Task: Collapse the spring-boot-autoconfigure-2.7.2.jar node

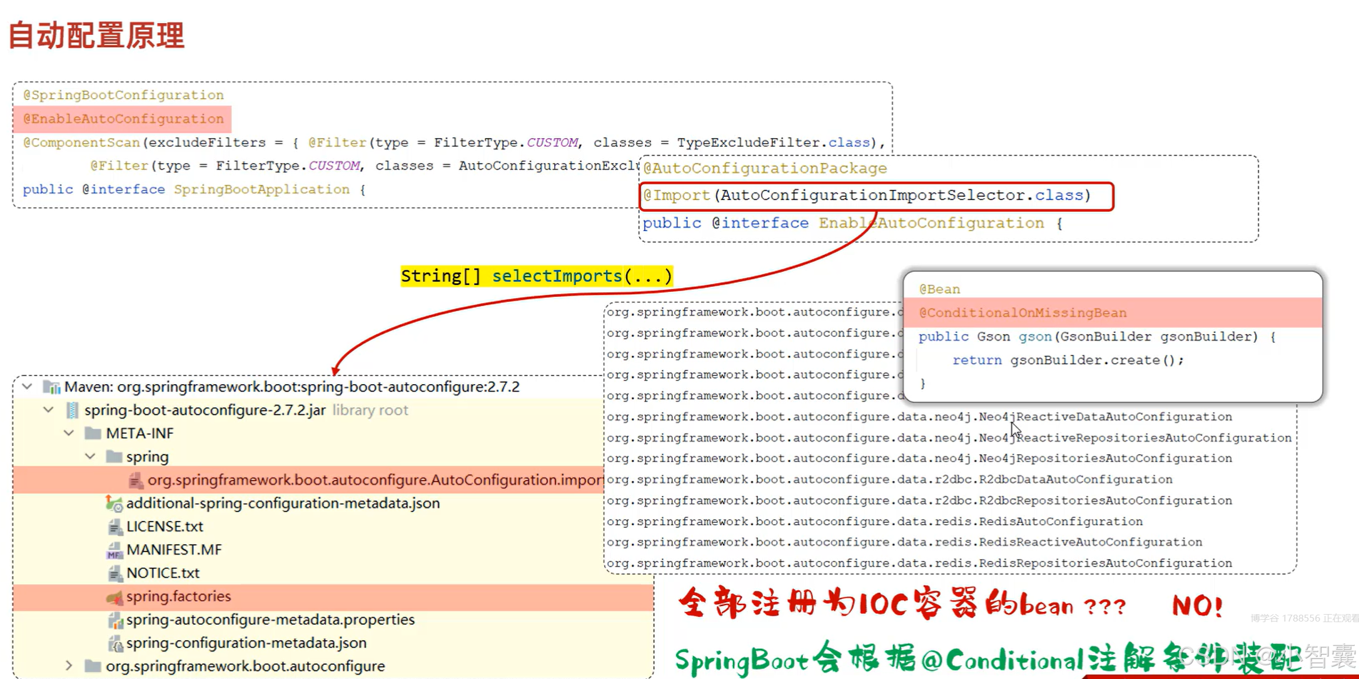Action: [48, 410]
